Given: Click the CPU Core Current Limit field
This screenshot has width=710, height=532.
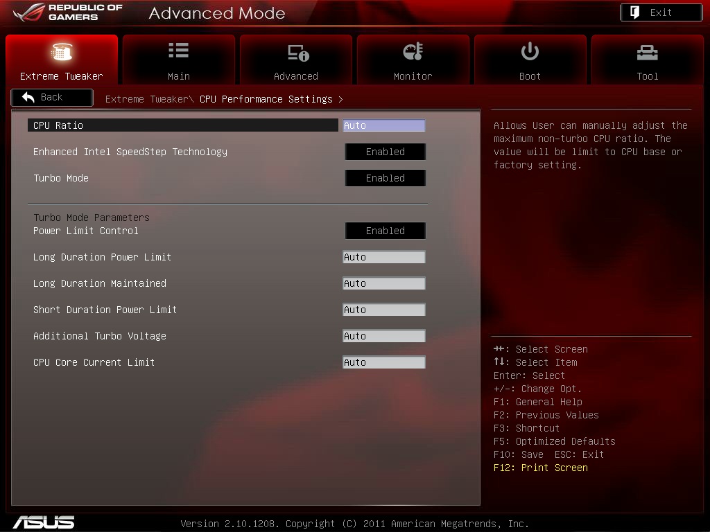Looking at the screenshot, I should coord(384,362).
